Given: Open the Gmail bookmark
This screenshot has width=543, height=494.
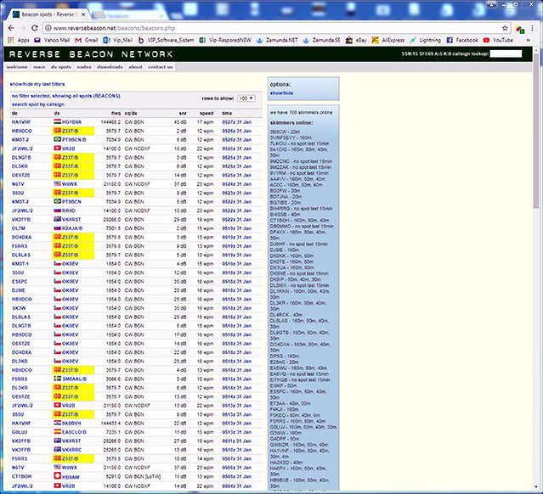Looking at the screenshot, I should point(89,40).
